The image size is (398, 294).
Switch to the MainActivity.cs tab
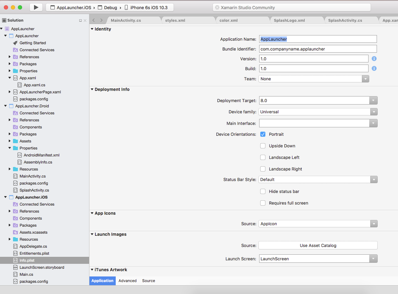point(126,20)
